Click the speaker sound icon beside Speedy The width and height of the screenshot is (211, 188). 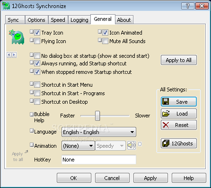[x=132, y=145]
